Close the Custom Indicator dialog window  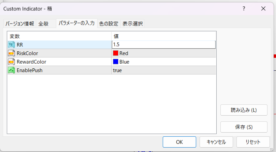coord(263,9)
